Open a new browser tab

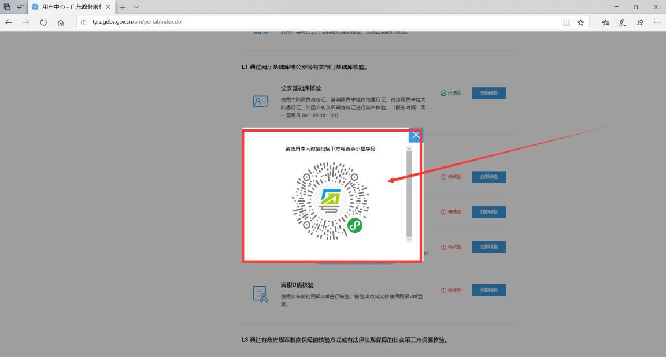click(x=123, y=7)
